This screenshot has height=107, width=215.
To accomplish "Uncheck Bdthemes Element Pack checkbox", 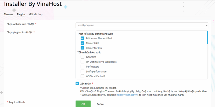I will click(x=83, y=38).
